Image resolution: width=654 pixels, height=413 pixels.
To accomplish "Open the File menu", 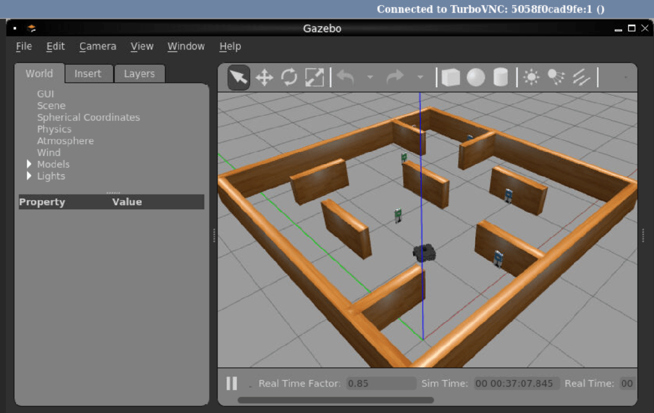I will (x=24, y=46).
